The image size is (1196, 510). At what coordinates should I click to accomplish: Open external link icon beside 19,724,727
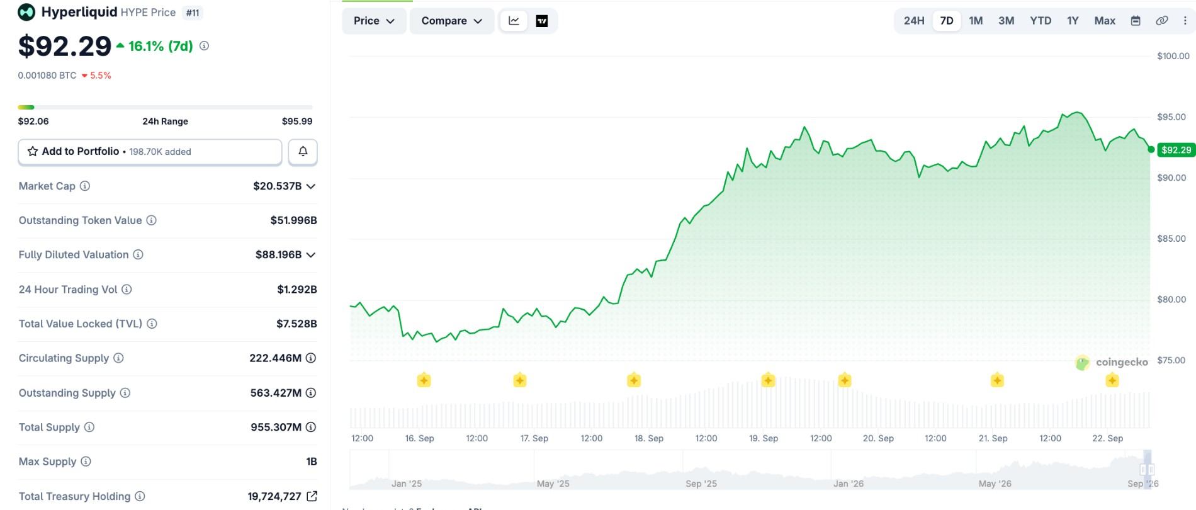(312, 496)
